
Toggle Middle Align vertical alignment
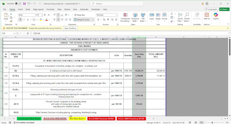[58, 15]
